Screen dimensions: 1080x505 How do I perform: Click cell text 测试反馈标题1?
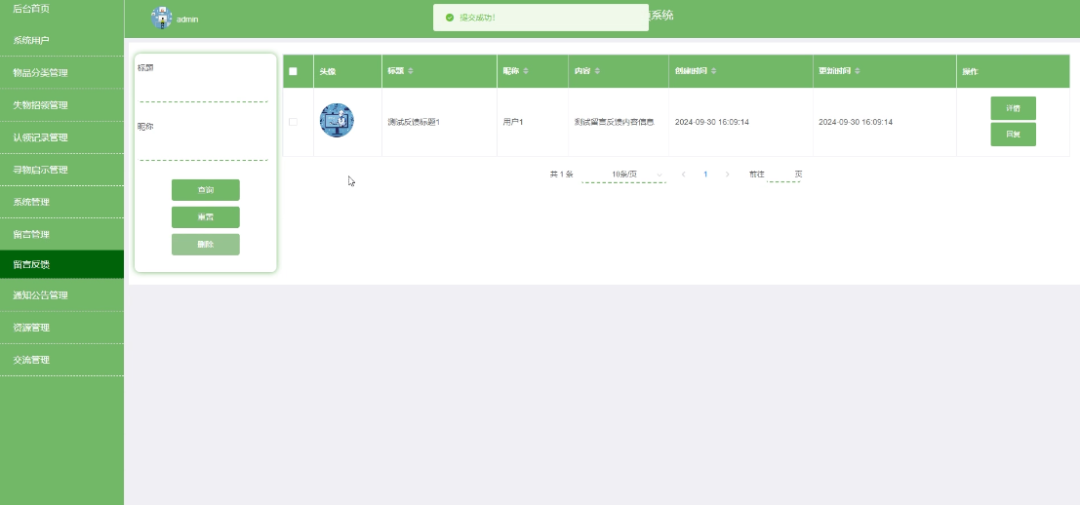[414, 122]
